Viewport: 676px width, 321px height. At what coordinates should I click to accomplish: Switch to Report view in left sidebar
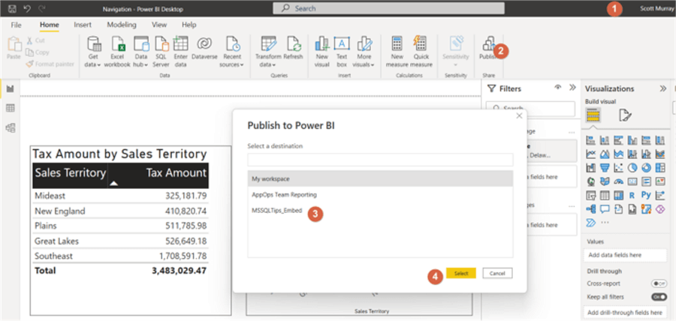tap(11, 88)
